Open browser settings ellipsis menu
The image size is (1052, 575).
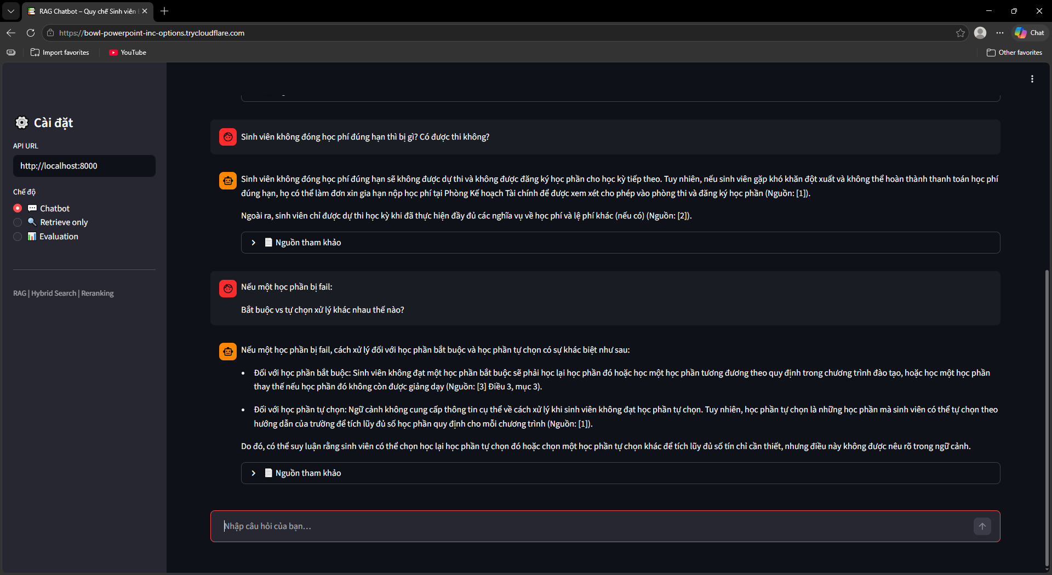(1000, 33)
